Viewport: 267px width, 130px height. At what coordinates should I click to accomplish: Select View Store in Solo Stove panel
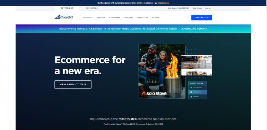(x=198, y=87)
